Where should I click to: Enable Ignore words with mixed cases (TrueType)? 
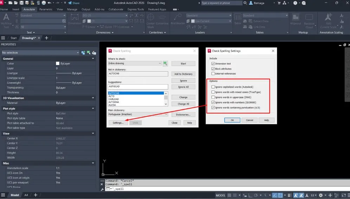click(x=213, y=92)
